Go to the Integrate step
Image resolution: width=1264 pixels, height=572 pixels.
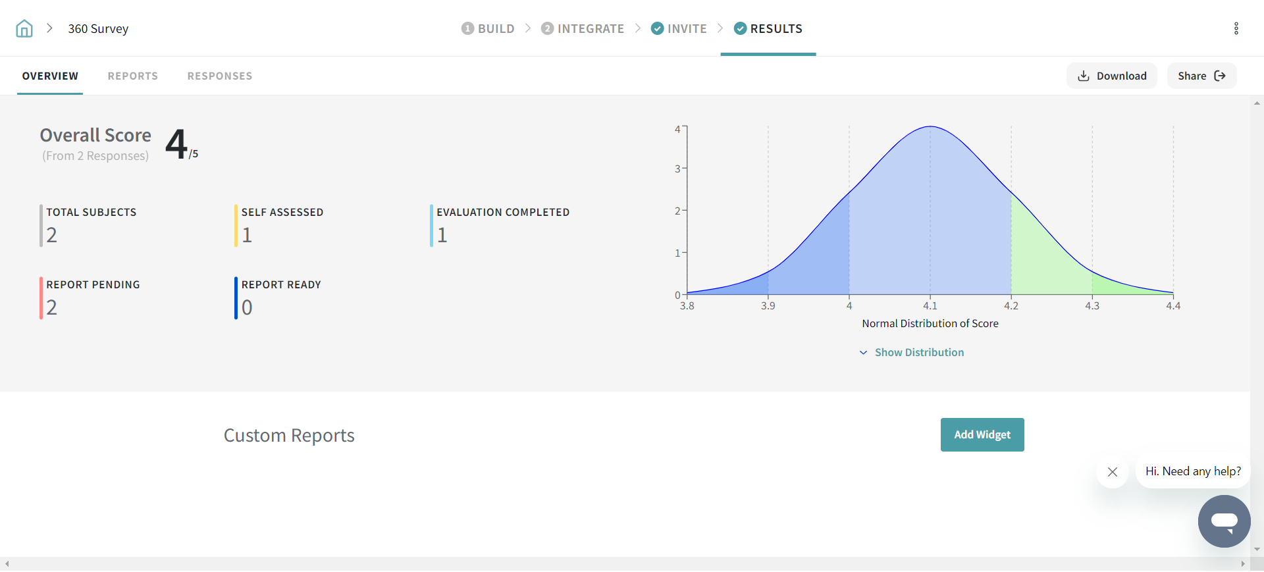(x=583, y=28)
